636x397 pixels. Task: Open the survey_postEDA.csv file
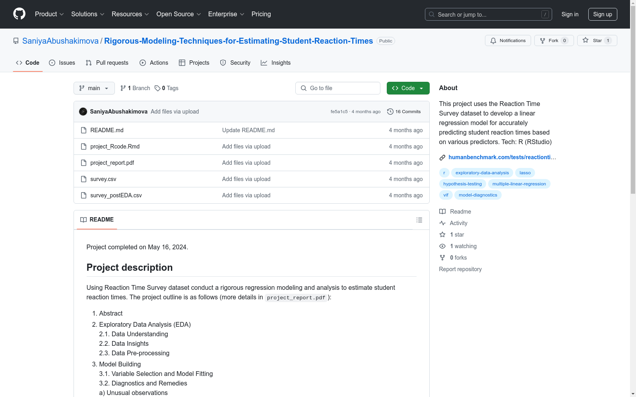116,195
